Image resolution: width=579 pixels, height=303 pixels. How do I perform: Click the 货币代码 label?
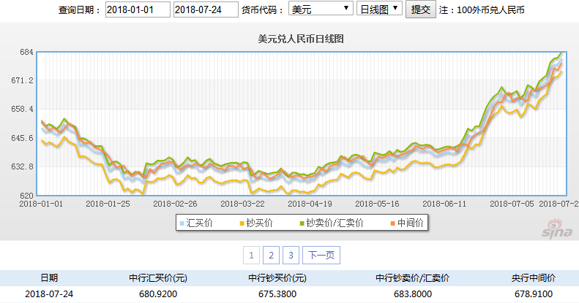(263, 10)
